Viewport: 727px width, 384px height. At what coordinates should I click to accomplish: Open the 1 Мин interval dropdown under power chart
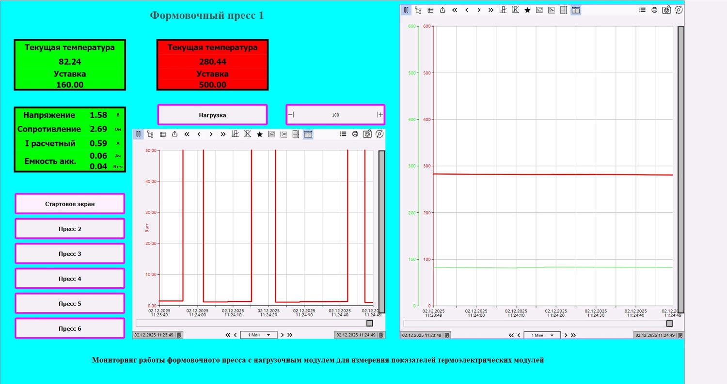(259, 335)
